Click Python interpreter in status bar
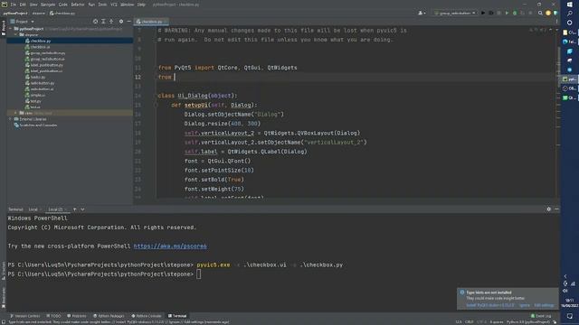The height and width of the screenshot is (325, 579). [528, 322]
